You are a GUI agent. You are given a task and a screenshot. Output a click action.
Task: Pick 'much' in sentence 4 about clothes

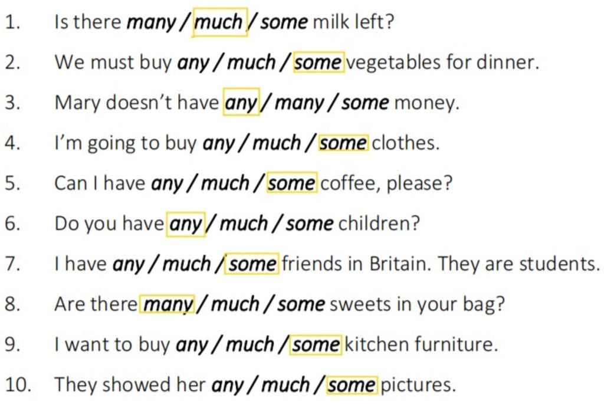point(277,143)
